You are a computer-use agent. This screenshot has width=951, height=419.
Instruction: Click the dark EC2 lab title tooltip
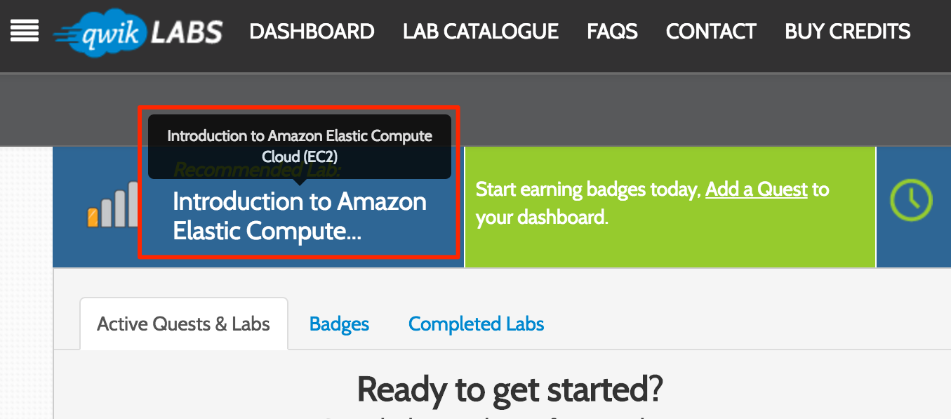pos(300,145)
